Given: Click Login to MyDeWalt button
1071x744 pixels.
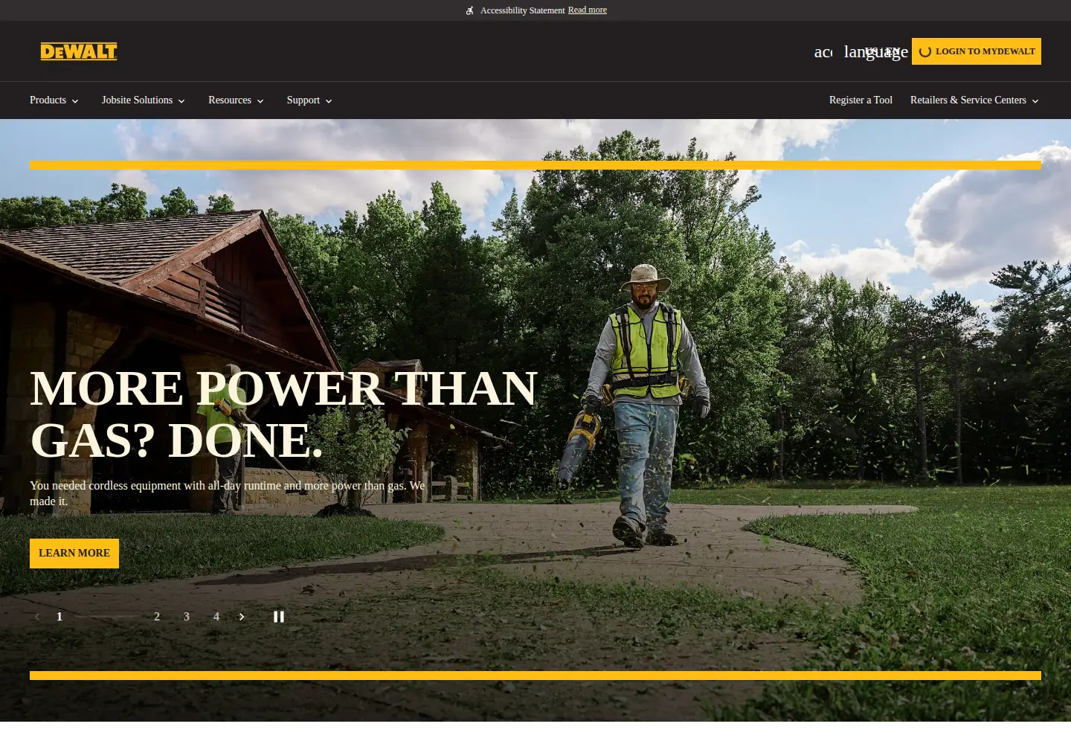Looking at the screenshot, I should (x=977, y=51).
